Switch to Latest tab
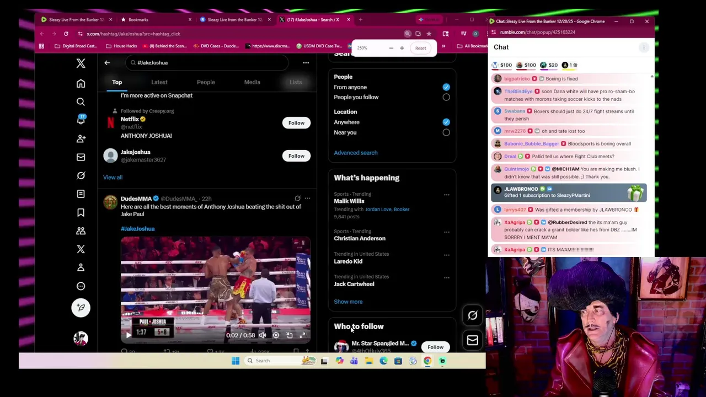This screenshot has height=397, width=706. pyautogui.click(x=159, y=82)
